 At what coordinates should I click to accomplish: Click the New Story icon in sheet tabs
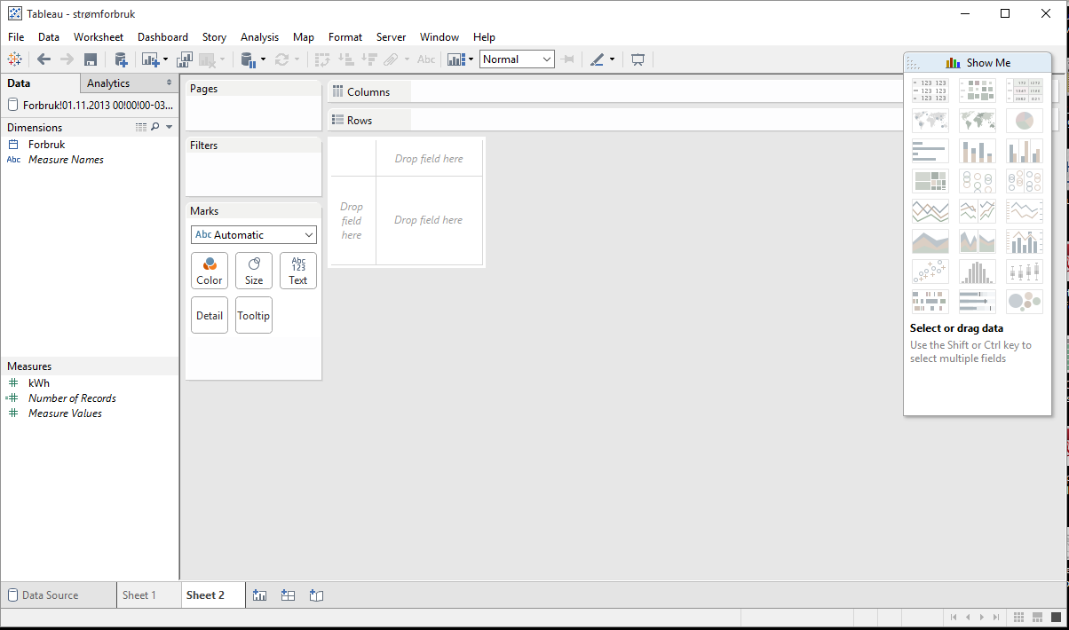click(x=317, y=595)
